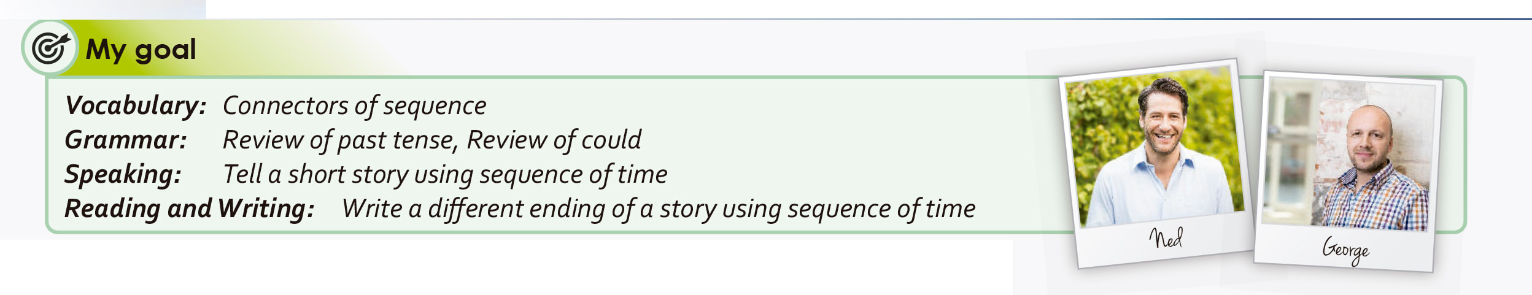Screen dimensions: 1532x295
Task: Click "Write a different ending" line
Action: point(658,209)
